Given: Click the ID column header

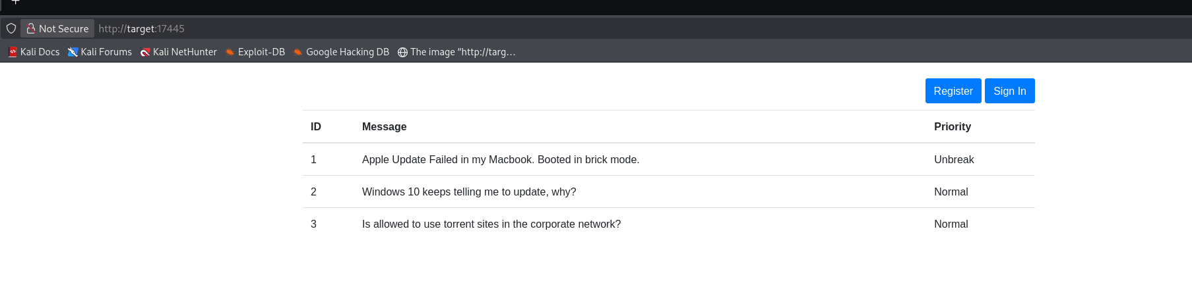Looking at the screenshot, I should point(316,126).
